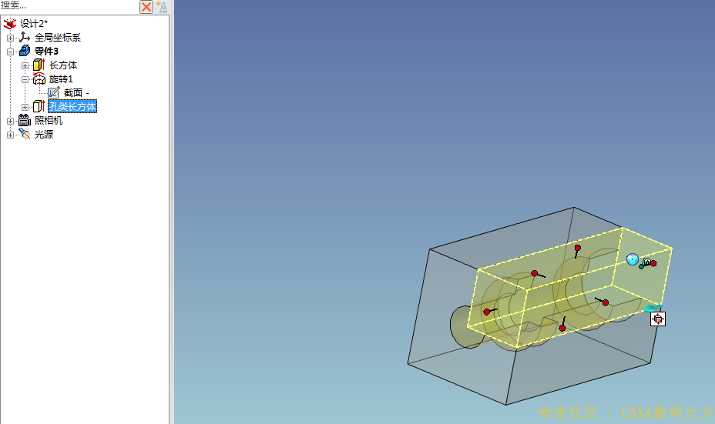Click the sketch pencil icon of 截面 -
Image resolution: width=715 pixels, height=424 pixels.
click(x=54, y=93)
